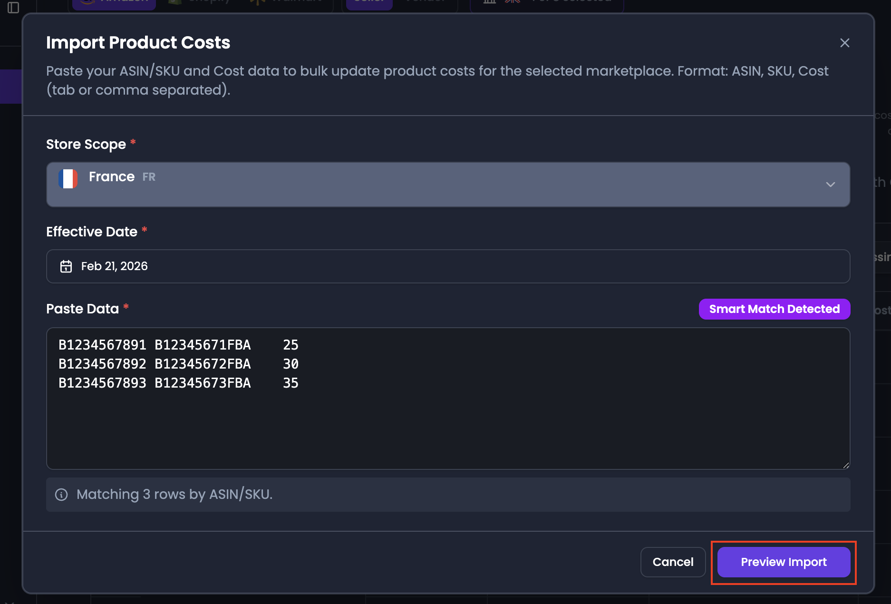Click the info icon beside Matching 3 rows

(x=61, y=495)
